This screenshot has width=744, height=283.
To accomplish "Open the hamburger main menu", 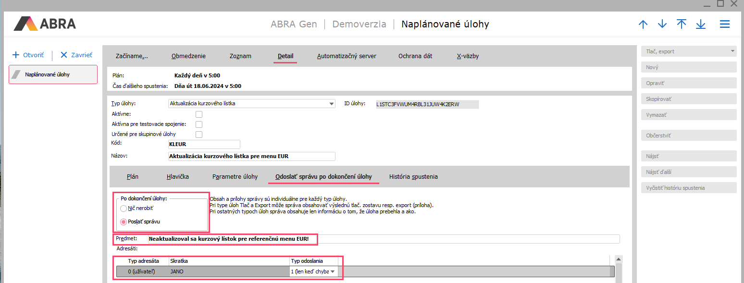I will (725, 24).
